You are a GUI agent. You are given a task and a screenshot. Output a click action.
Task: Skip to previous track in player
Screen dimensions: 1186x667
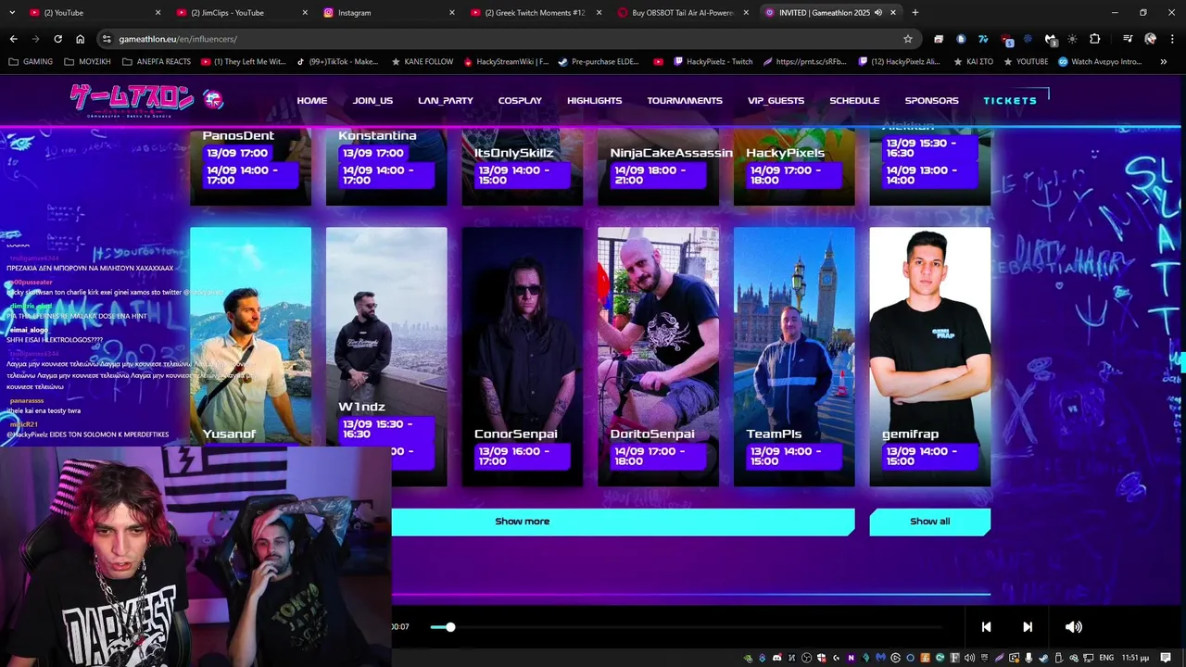[x=986, y=627]
